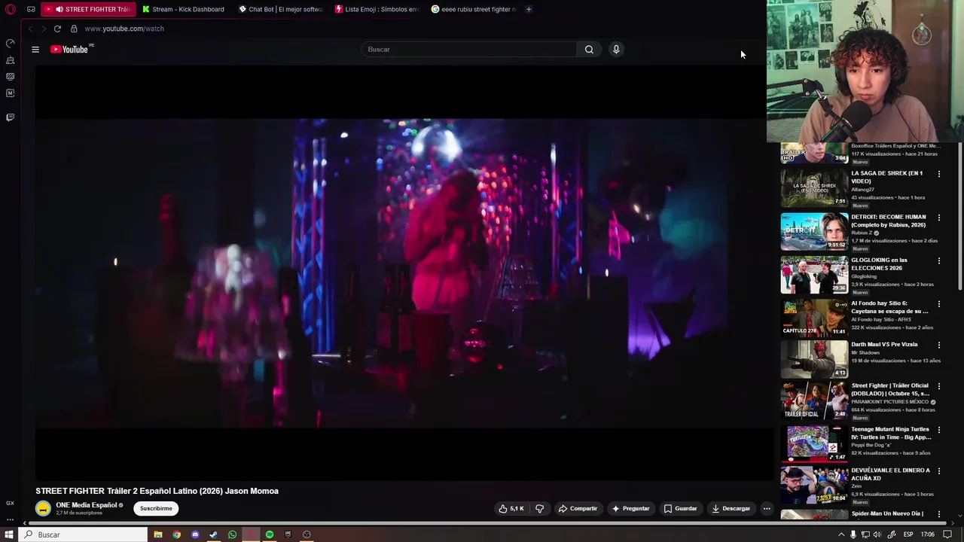Open options for DEVUÉLVANLE EL DINERO video
964x542 pixels.
click(939, 471)
